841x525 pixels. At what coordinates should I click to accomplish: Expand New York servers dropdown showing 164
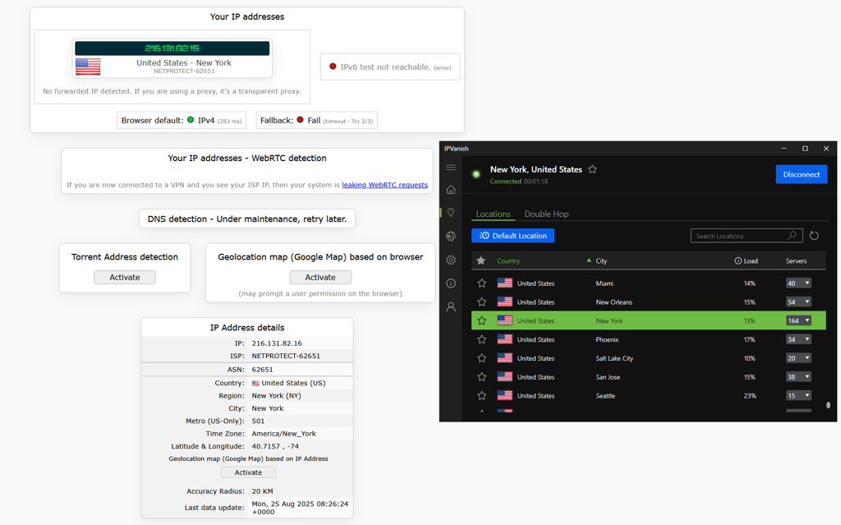(x=798, y=320)
